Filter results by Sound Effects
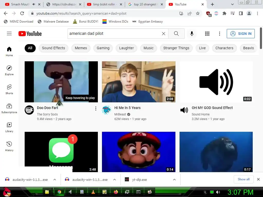 53,48
